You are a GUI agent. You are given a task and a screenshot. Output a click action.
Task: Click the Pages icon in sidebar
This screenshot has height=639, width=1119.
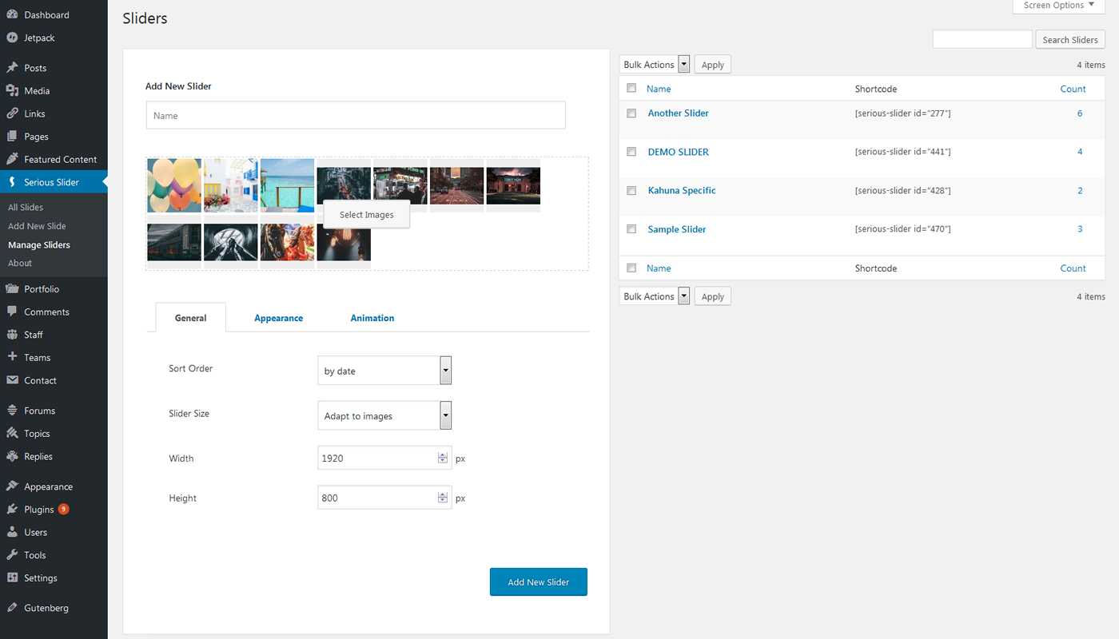click(x=12, y=137)
